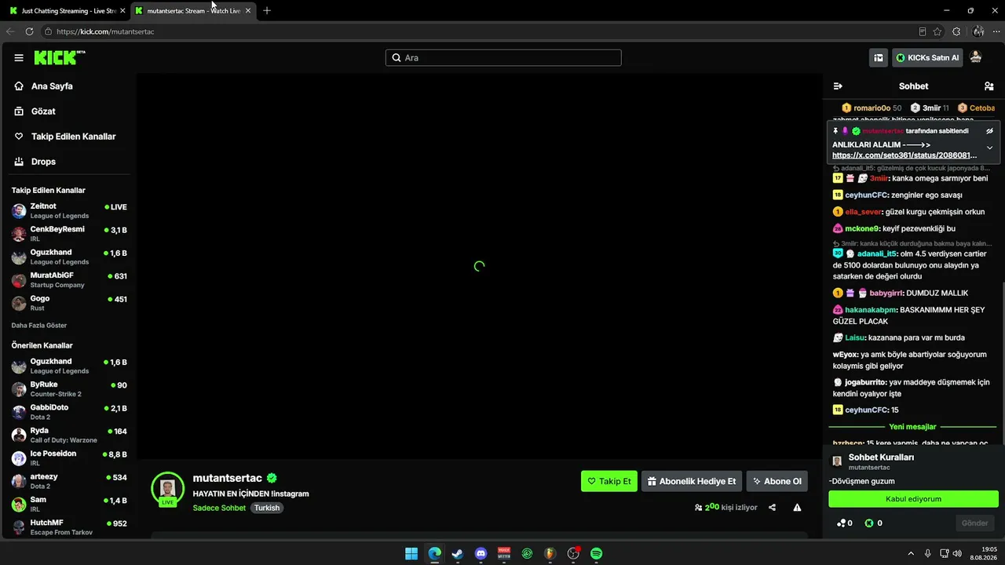Jump to new messages via Yeni mesajlar
This screenshot has height=565, width=1005.
coord(912,427)
